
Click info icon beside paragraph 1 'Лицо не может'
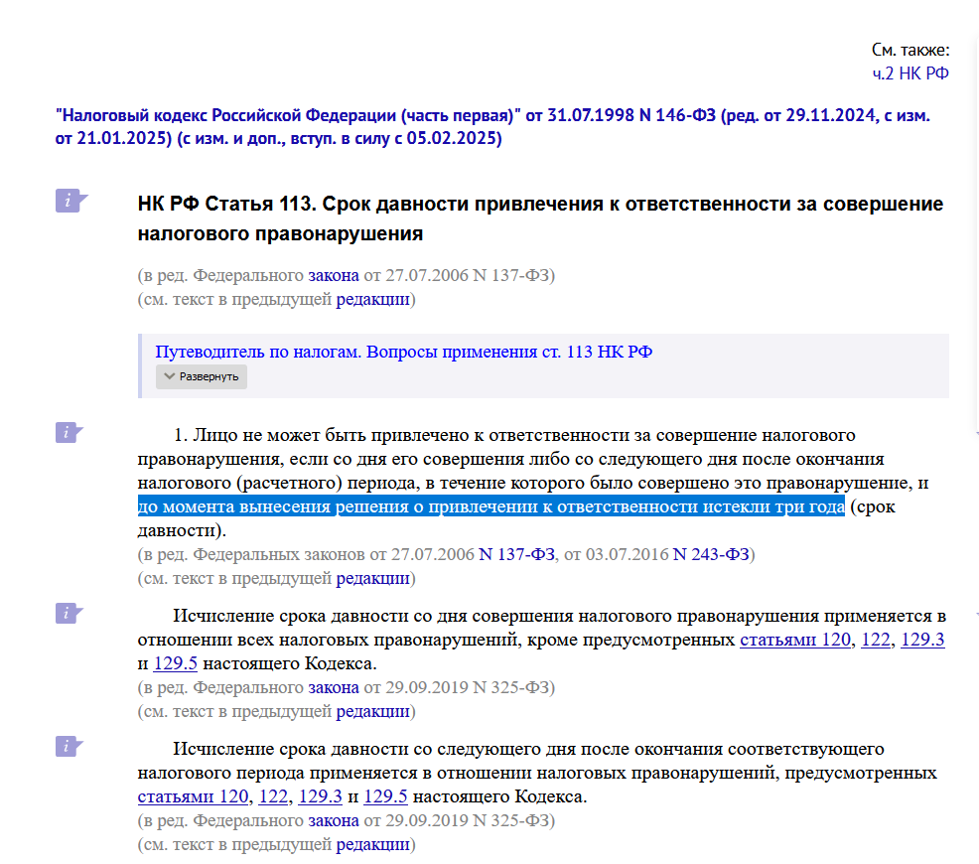(x=69, y=433)
